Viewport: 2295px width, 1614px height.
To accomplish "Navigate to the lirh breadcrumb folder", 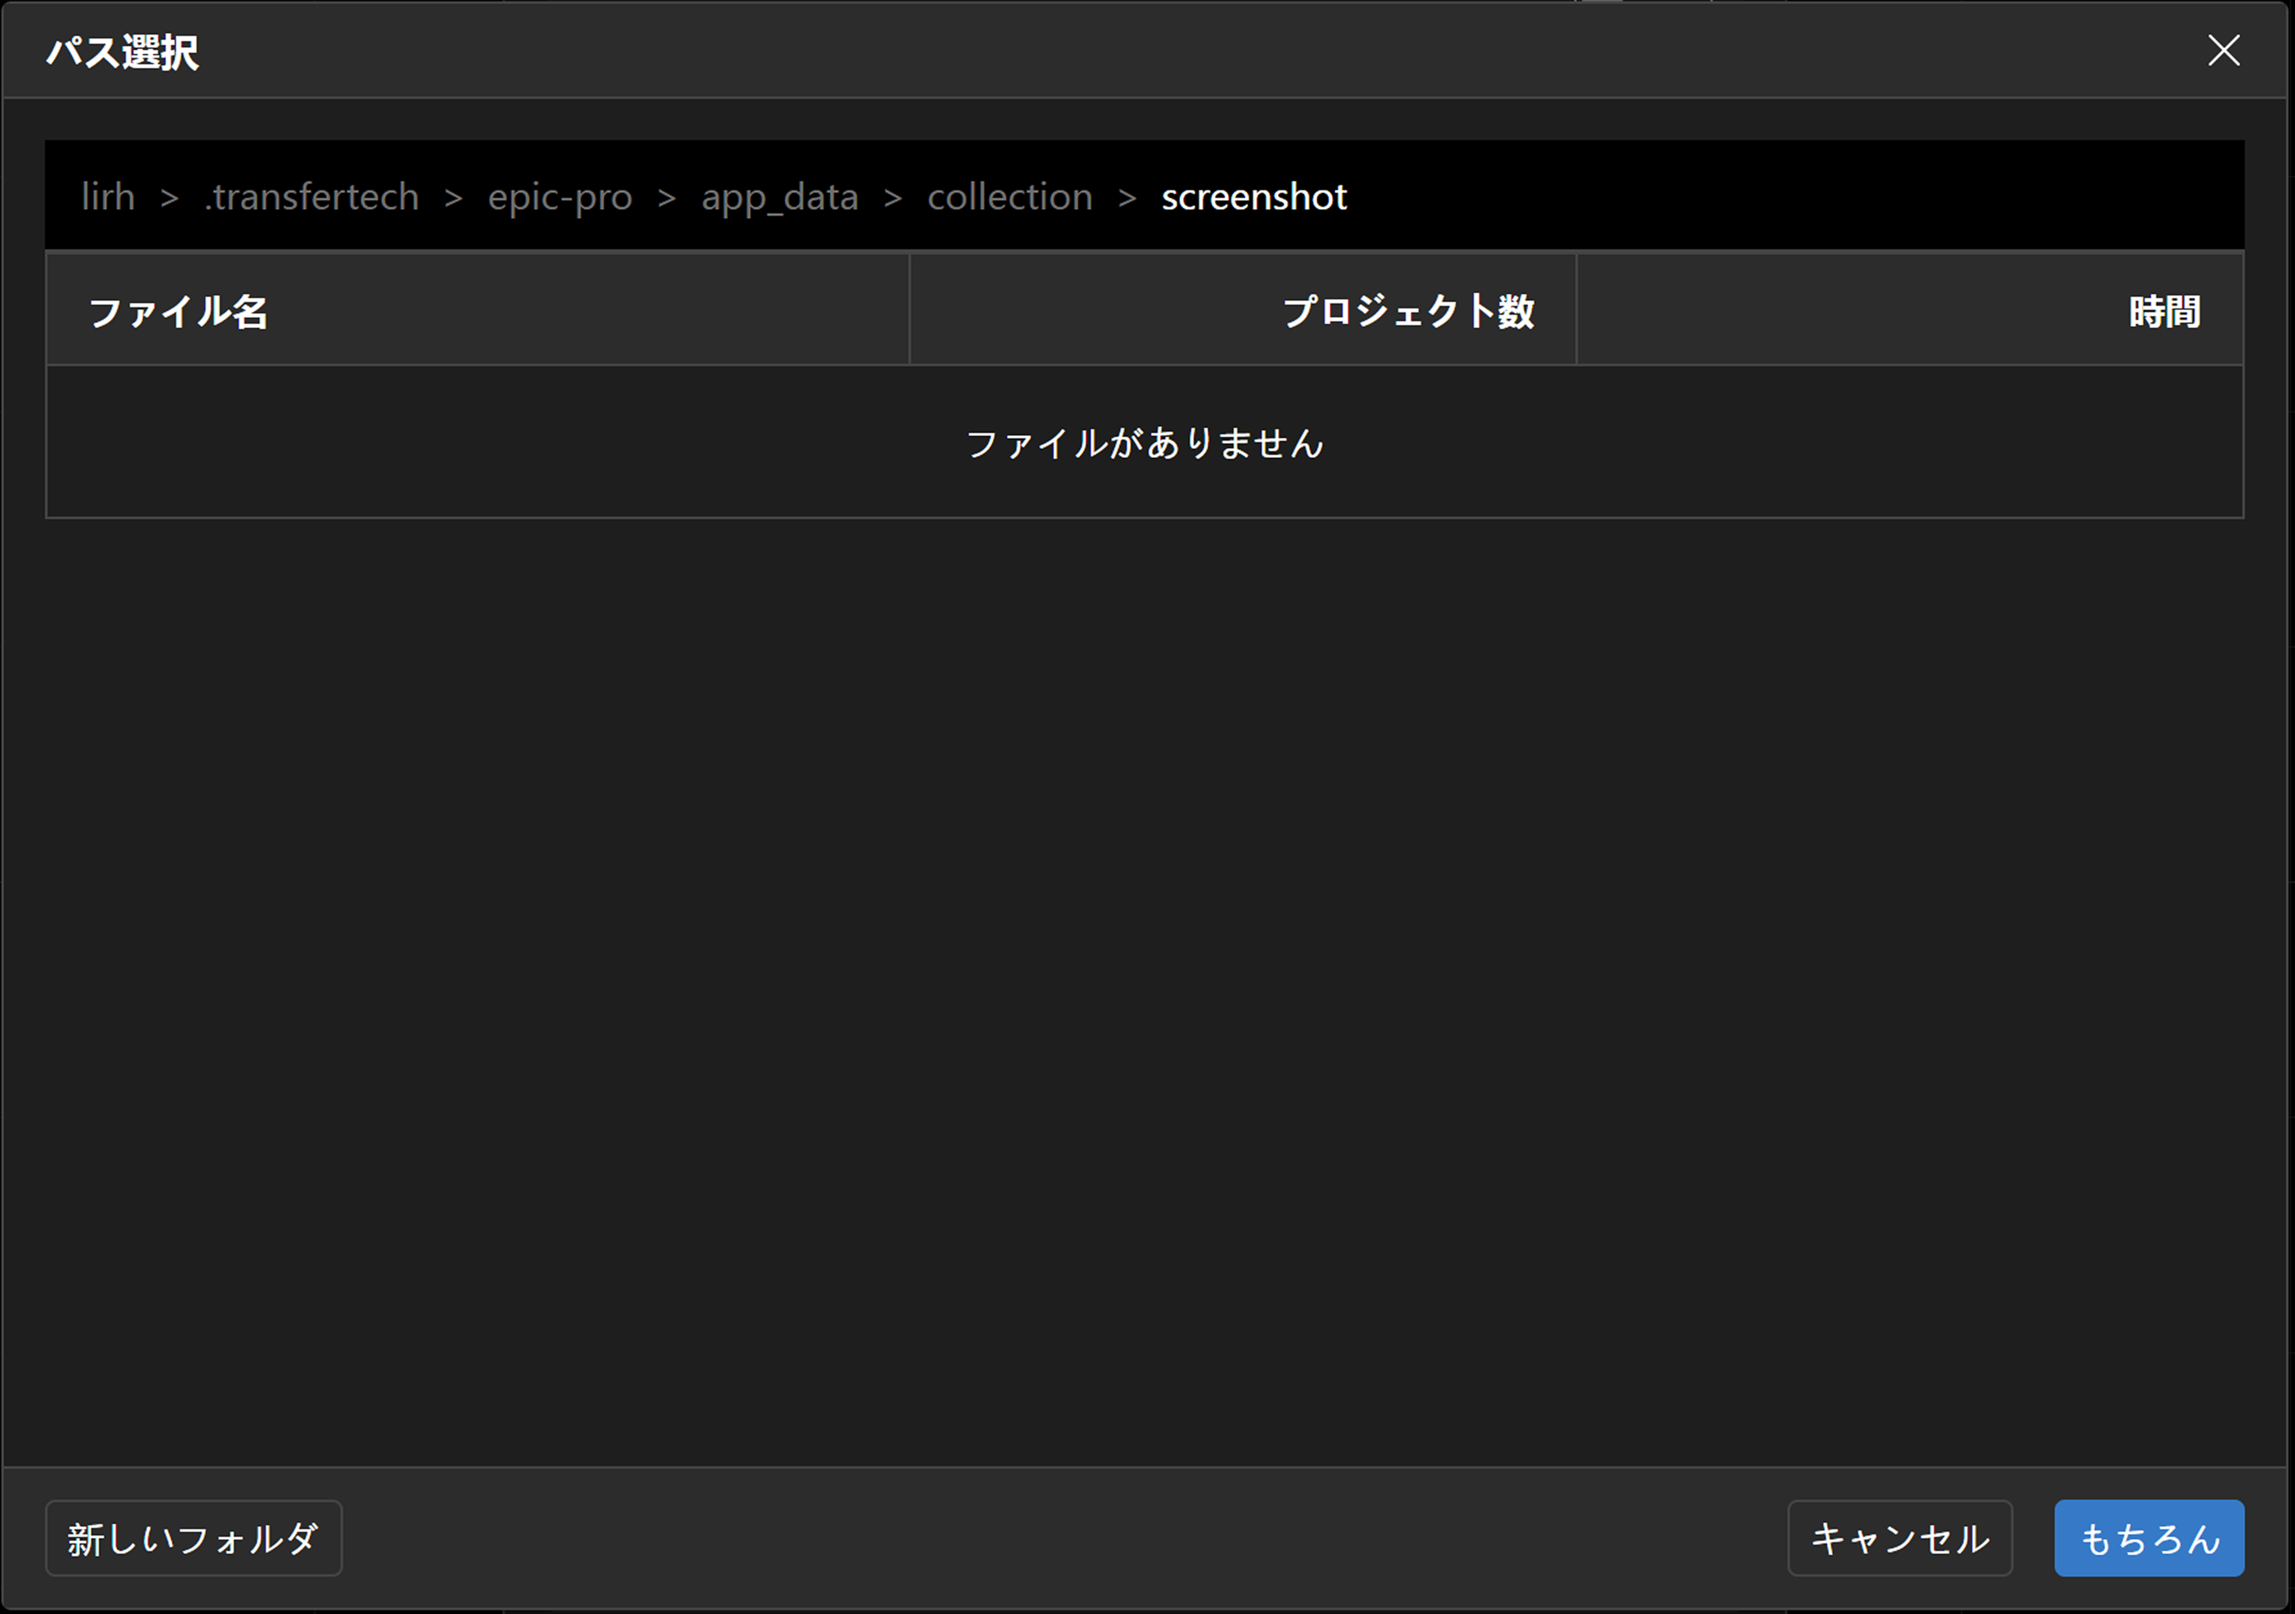I will 108,197.
